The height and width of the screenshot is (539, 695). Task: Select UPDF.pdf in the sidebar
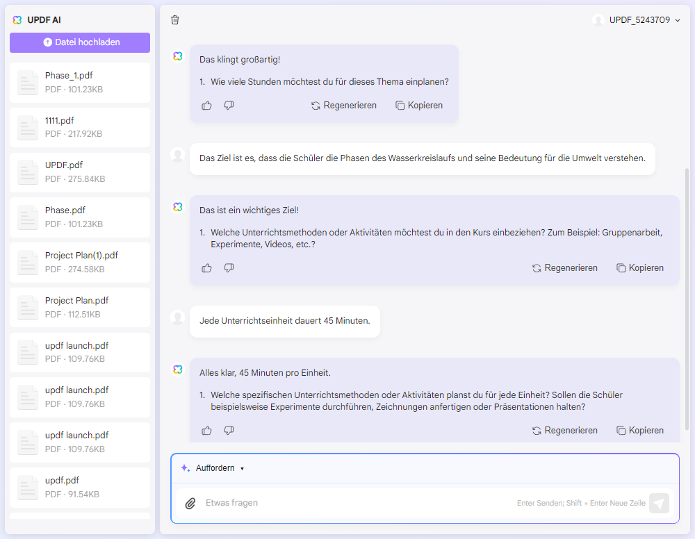(80, 172)
